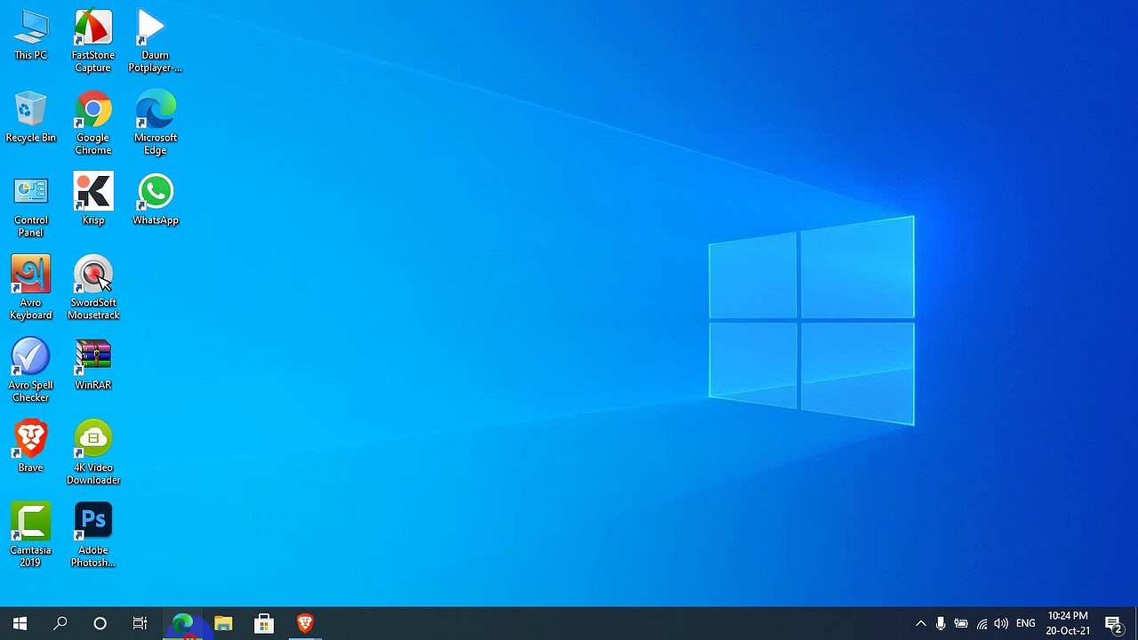The width and height of the screenshot is (1138, 640).
Task: Open the volume speaker control
Action: (x=1001, y=623)
